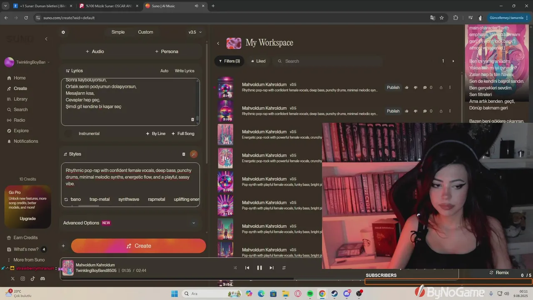Screen dimensions: 533x300
Task: Click the By Line lyrics button
Action: pos(156,134)
